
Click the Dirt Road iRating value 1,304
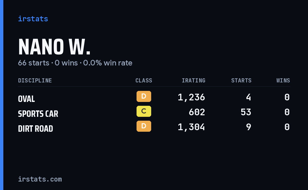pos(191,127)
